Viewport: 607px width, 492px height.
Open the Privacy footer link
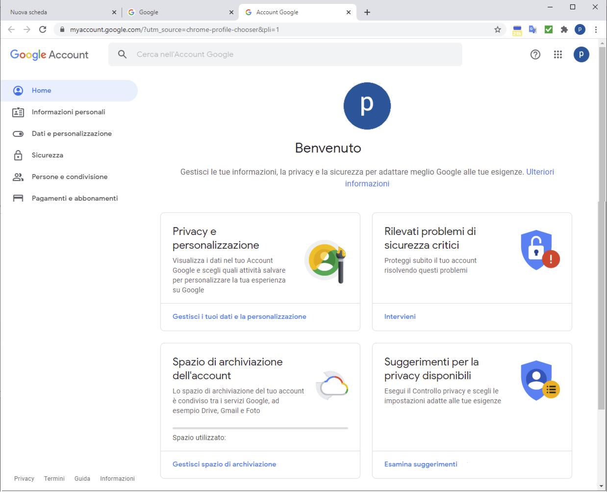coord(24,479)
